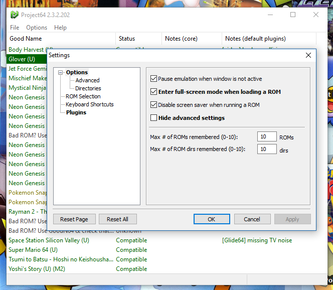Viewport: 333px width, 290px height.
Task: Select Yoshi's Story (U) (M2) ROM
Action: click(x=37, y=269)
